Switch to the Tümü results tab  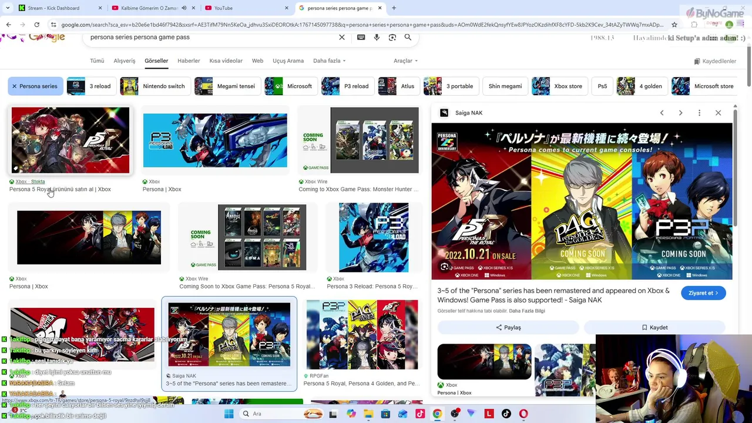[x=97, y=61]
